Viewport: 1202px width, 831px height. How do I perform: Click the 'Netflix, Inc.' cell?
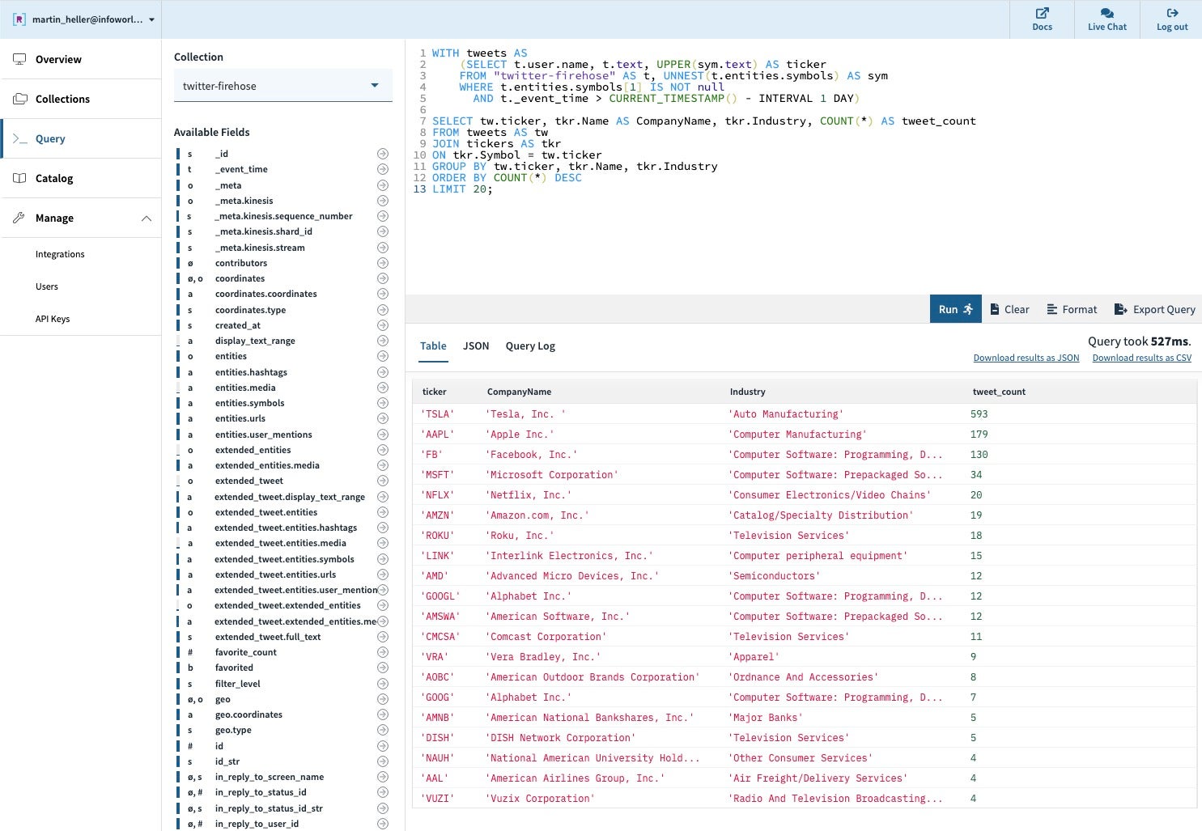529,495
